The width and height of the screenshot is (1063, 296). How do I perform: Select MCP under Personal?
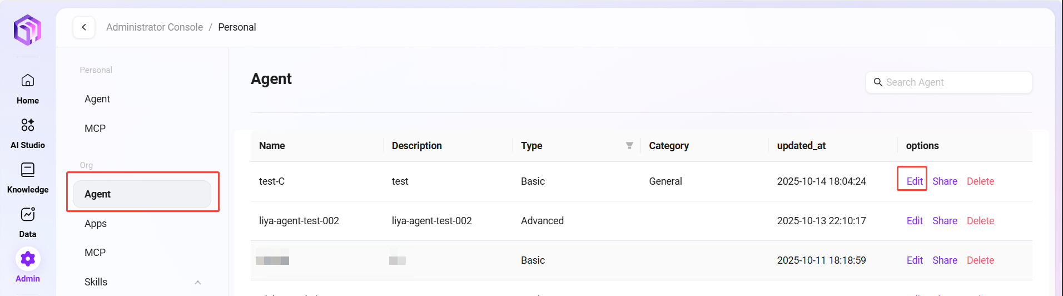[x=95, y=129]
